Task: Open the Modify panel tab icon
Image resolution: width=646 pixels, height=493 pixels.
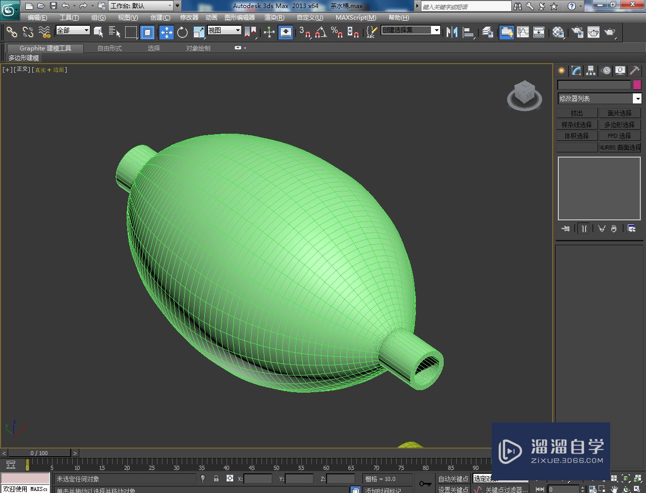Action: click(576, 71)
